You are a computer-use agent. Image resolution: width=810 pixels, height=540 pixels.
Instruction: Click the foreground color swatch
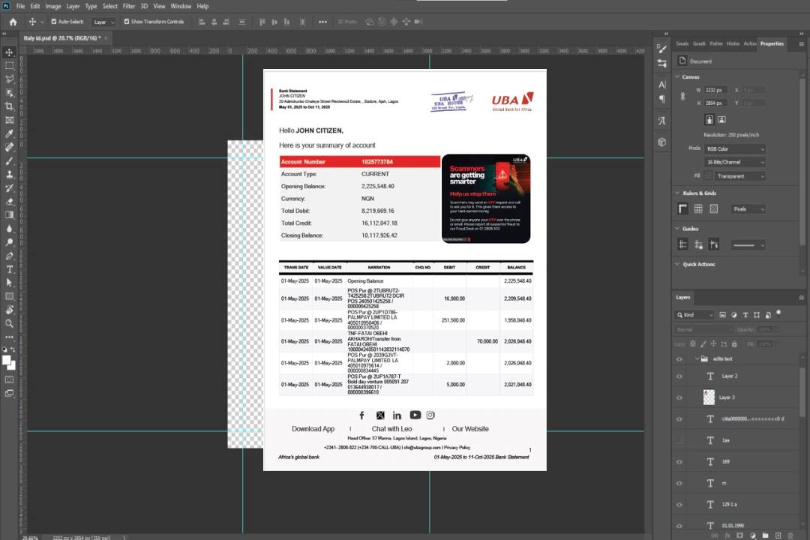(6, 360)
